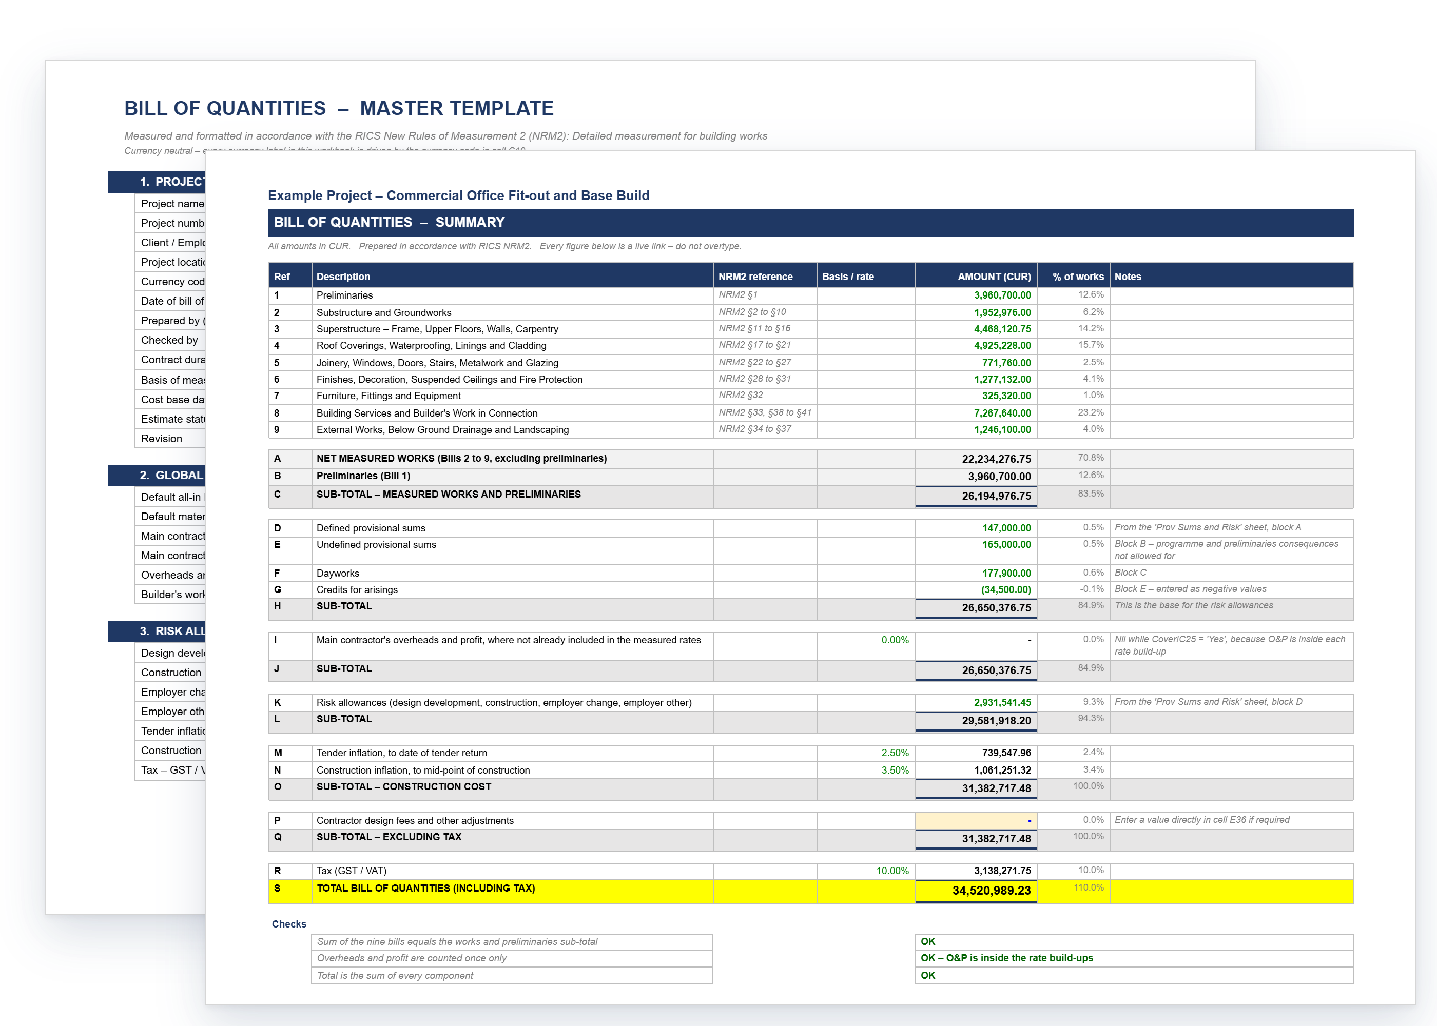Click the sub-total amount 26,194,976.75
The height and width of the screenshot is (1026, 1437).
point(975,497)
